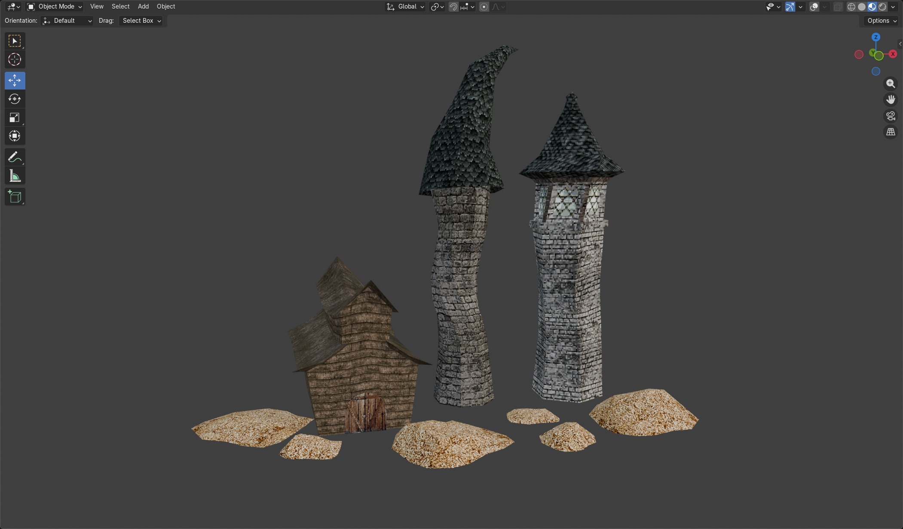Viewport: 903px width, 529px height.
Task: Click the pan view hand icon
Action: click(891, 100)
